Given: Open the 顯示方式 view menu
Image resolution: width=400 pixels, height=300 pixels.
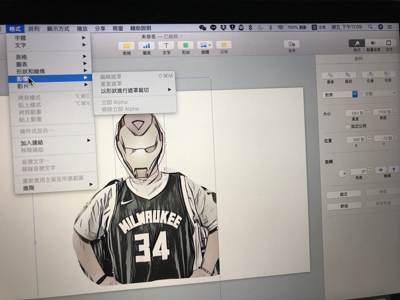Looking at the screenshot, I should coord(58,28).
